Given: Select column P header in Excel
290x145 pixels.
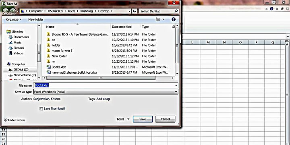Looking at the screenshot, I should click(x=256, y=42).
